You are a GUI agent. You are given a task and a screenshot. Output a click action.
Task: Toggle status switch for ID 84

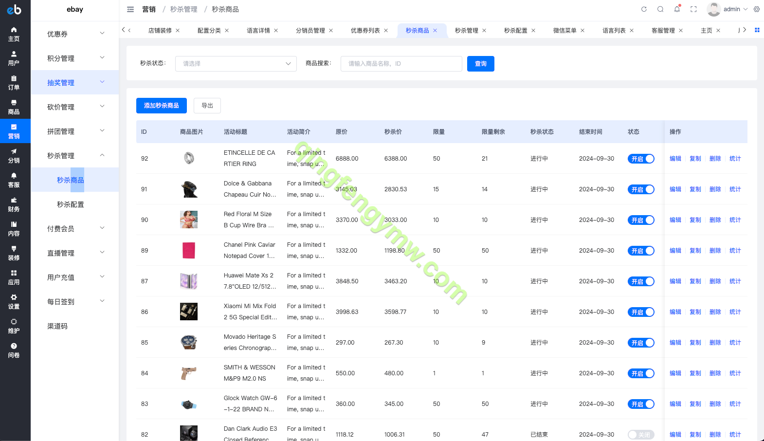pyautogui.click(x=641, y=373)
